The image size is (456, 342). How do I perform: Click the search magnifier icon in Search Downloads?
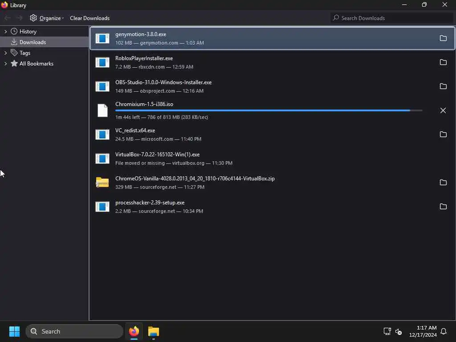tap(336, 18)
